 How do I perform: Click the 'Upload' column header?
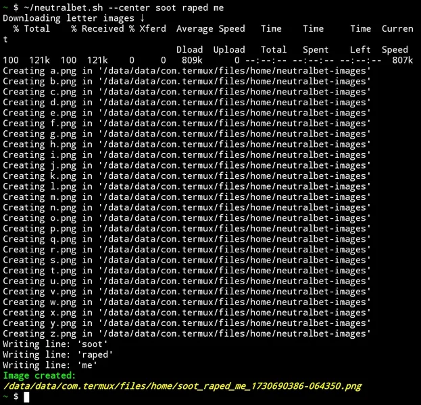click(229, 50)
